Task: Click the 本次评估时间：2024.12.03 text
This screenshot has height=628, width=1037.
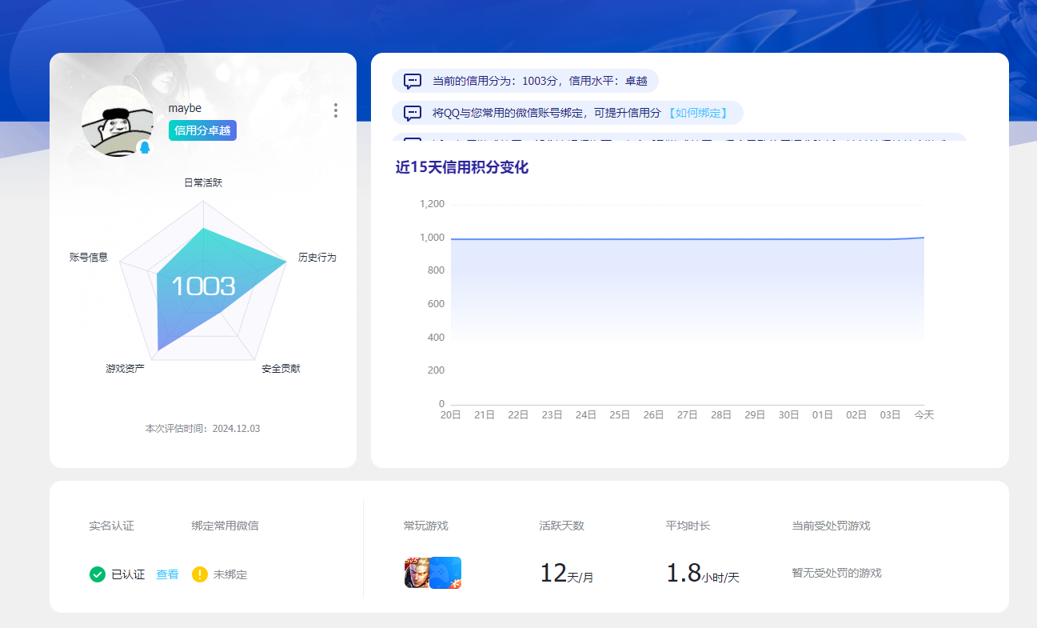Action: tap(202, 429)
